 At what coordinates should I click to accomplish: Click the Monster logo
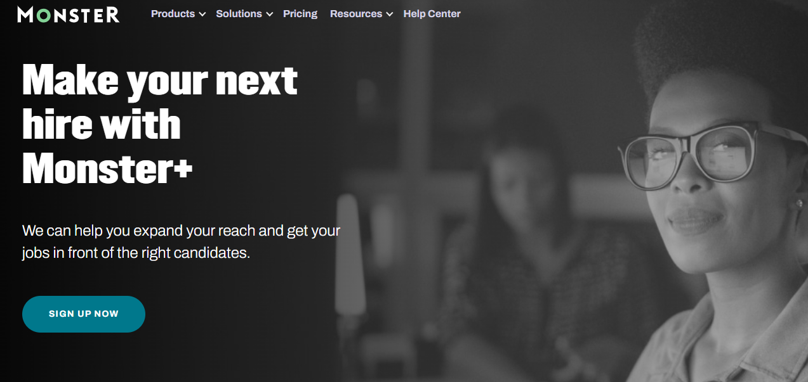(69, 14)
